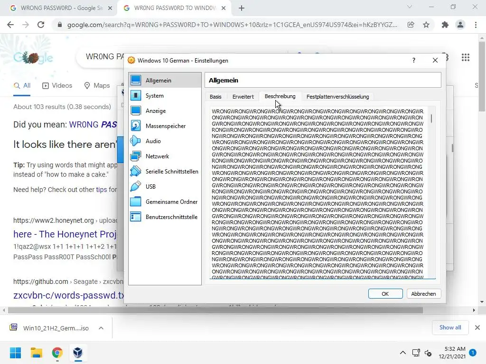This screenshot has height=364, width=486.
Task: Confirm settings with OK button
Action: click(x=385, y=294)
